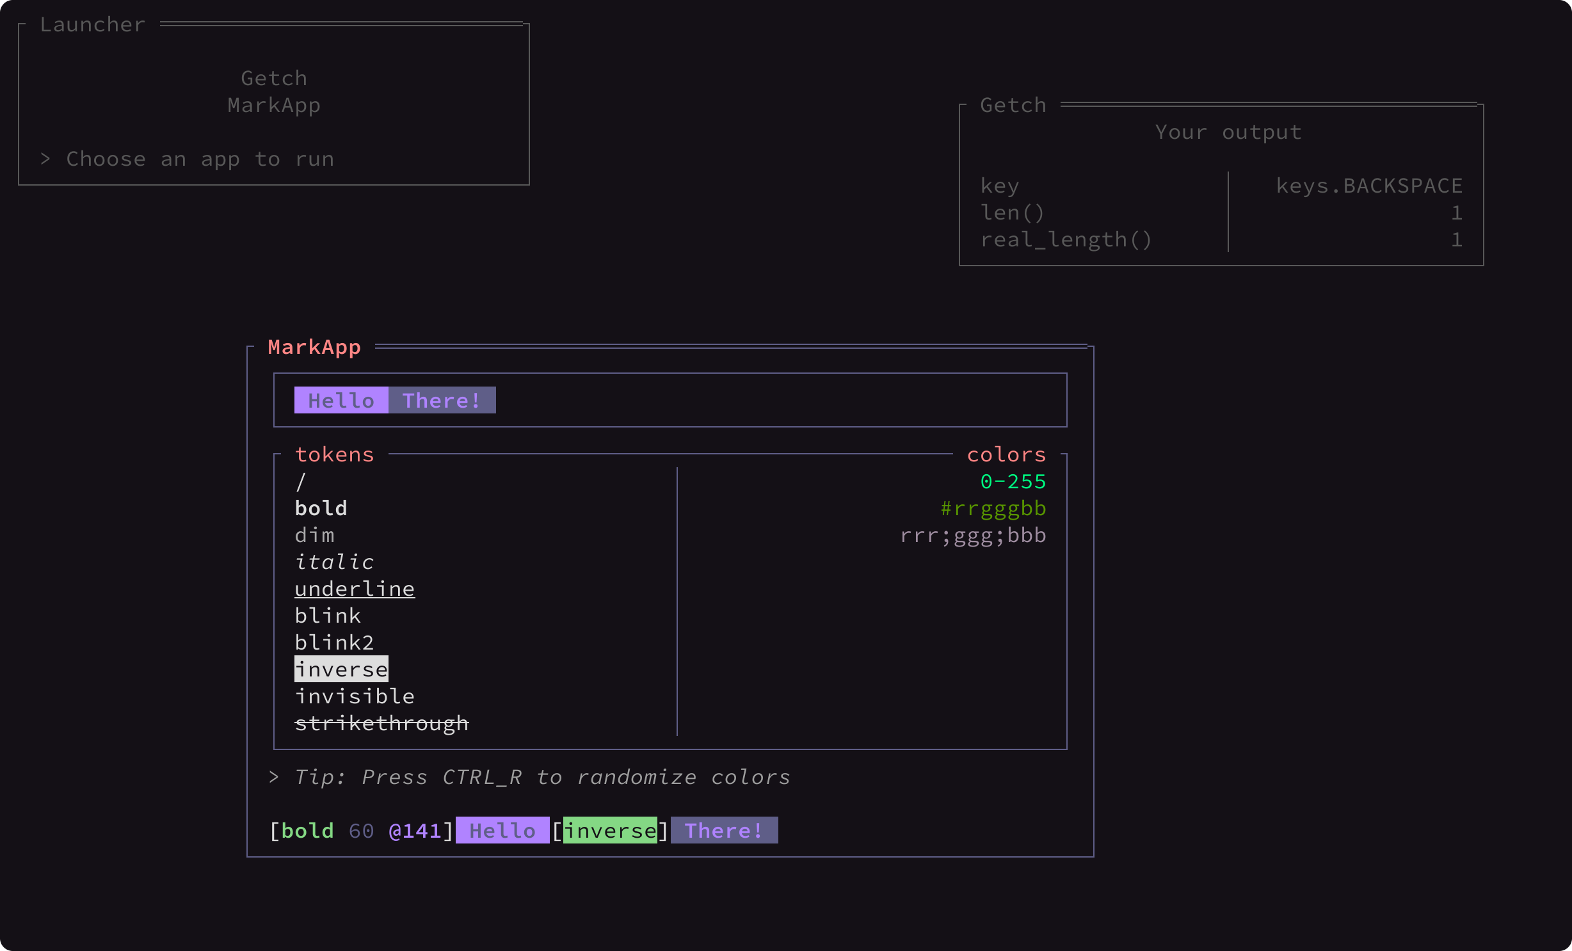Select the underline token
This screenshot has height=951, width=1572.
pyautogui.click(x=355, y=589)
